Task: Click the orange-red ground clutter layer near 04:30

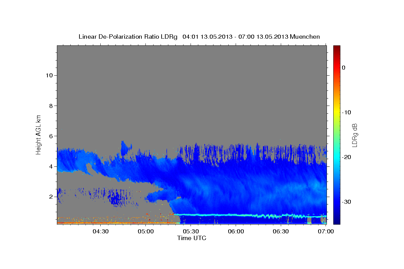Action: [x=101, y=222]
